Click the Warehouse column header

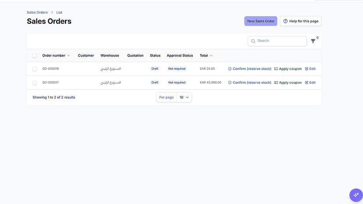[110, 56]
